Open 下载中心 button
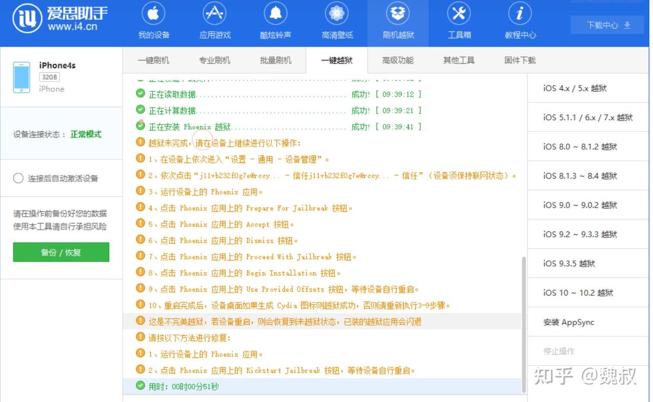The height and width of the screenshot is (402, 653). (608, 25)
